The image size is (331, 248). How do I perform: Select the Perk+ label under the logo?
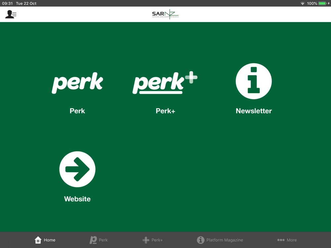tap(165, 111)
